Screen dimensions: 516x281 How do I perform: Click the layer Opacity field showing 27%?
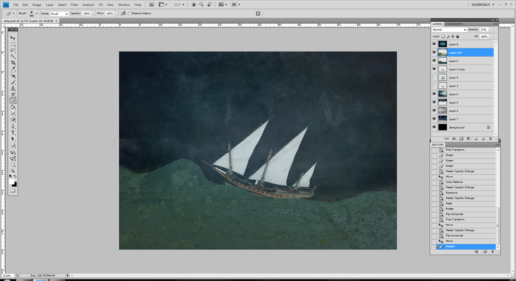pos(484,29)
